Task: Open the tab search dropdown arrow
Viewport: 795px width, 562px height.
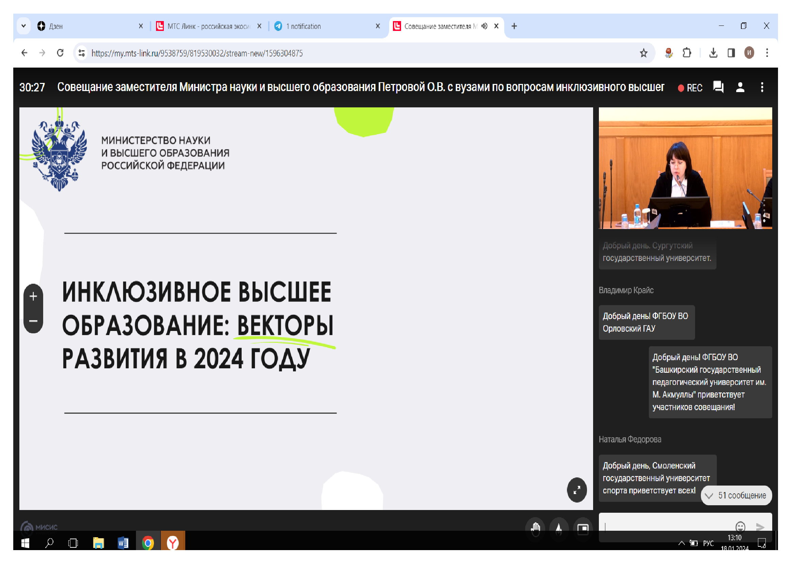Action: pos(23,26)
